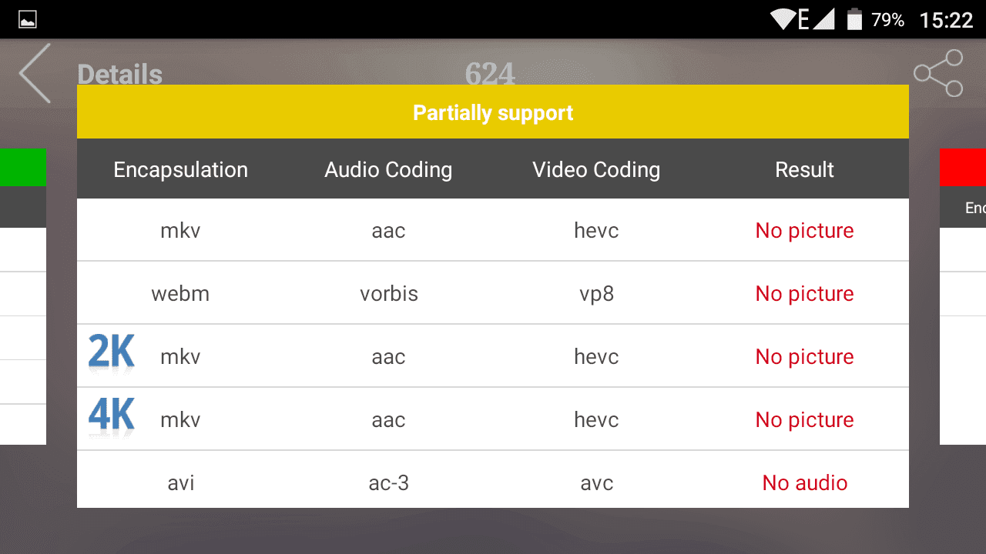The image size is (986, 554).
Task: Switch to the red unsupported tab
Action: coord(963,168)
